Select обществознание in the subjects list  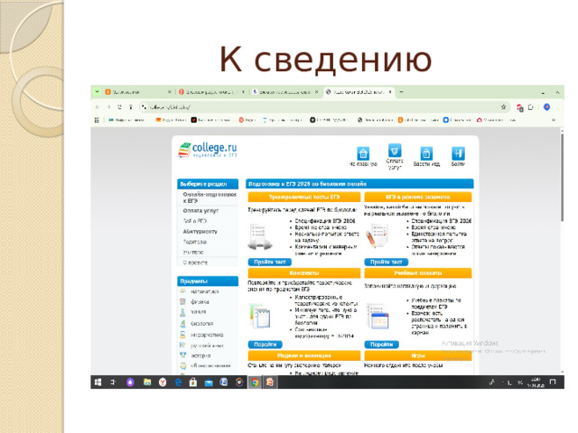point(210,365)
